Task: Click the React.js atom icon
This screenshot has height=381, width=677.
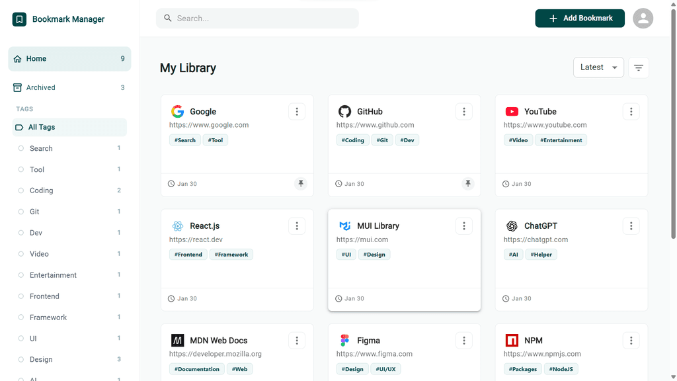Action: (177, 226)
